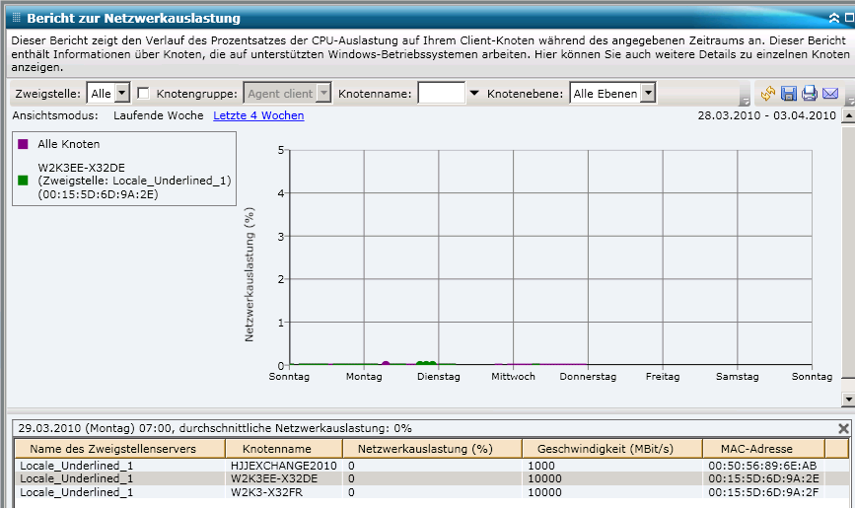The image size is (855, 510).
Task: Click MAC address 00:15:5D:6D:9A:2F
Action: (x=763, y=492)
